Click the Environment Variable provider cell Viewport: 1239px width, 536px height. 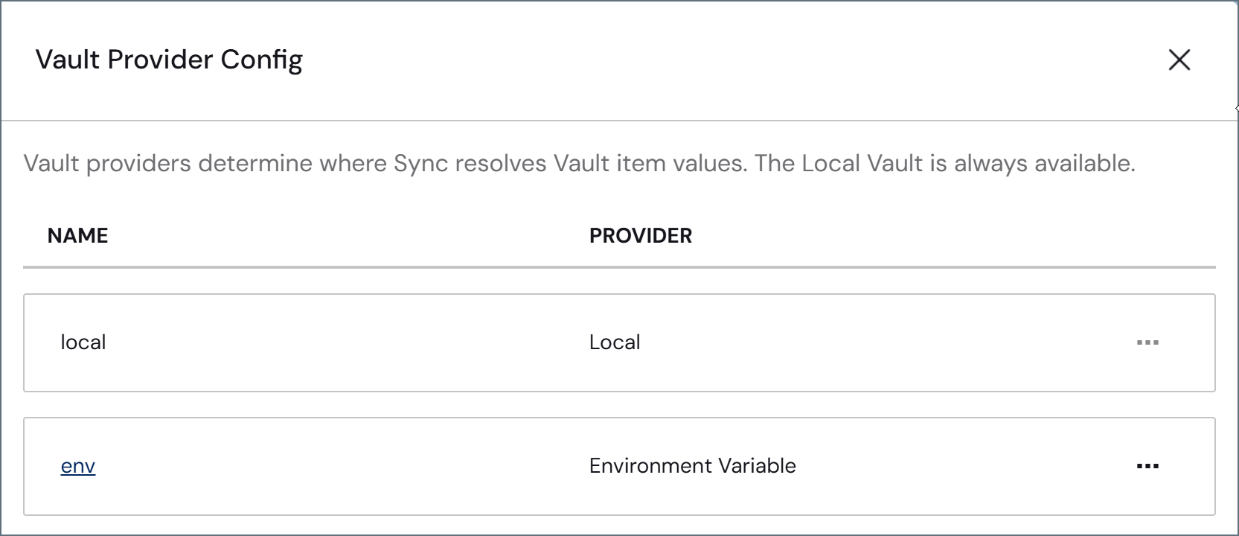click(x=693, y=466)
